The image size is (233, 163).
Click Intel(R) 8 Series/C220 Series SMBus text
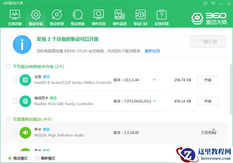pos(73,83)
